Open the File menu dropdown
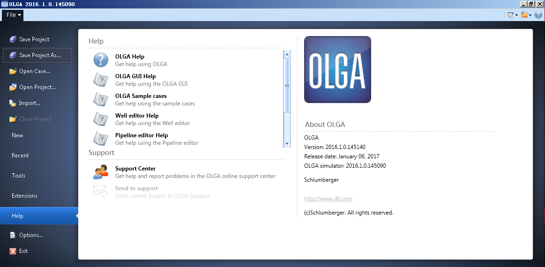Viewport: 545px width, 267px height. 14,15
